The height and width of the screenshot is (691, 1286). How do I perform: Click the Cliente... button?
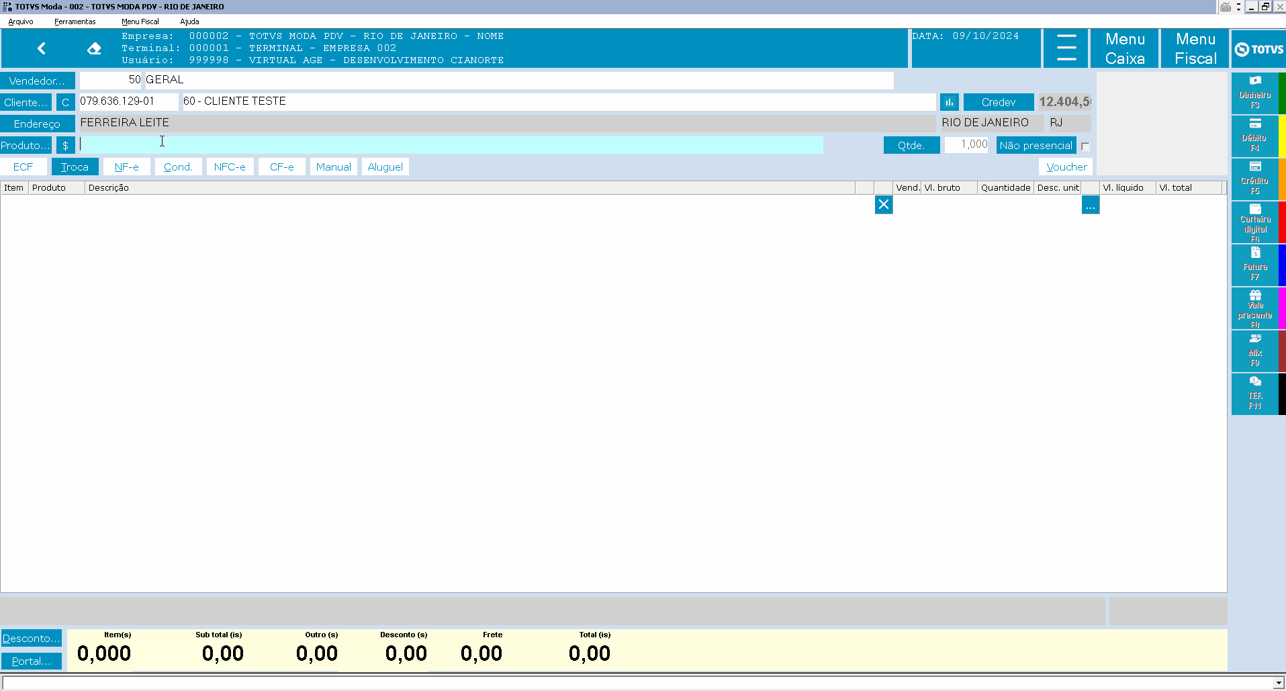(x=26, y=102)
